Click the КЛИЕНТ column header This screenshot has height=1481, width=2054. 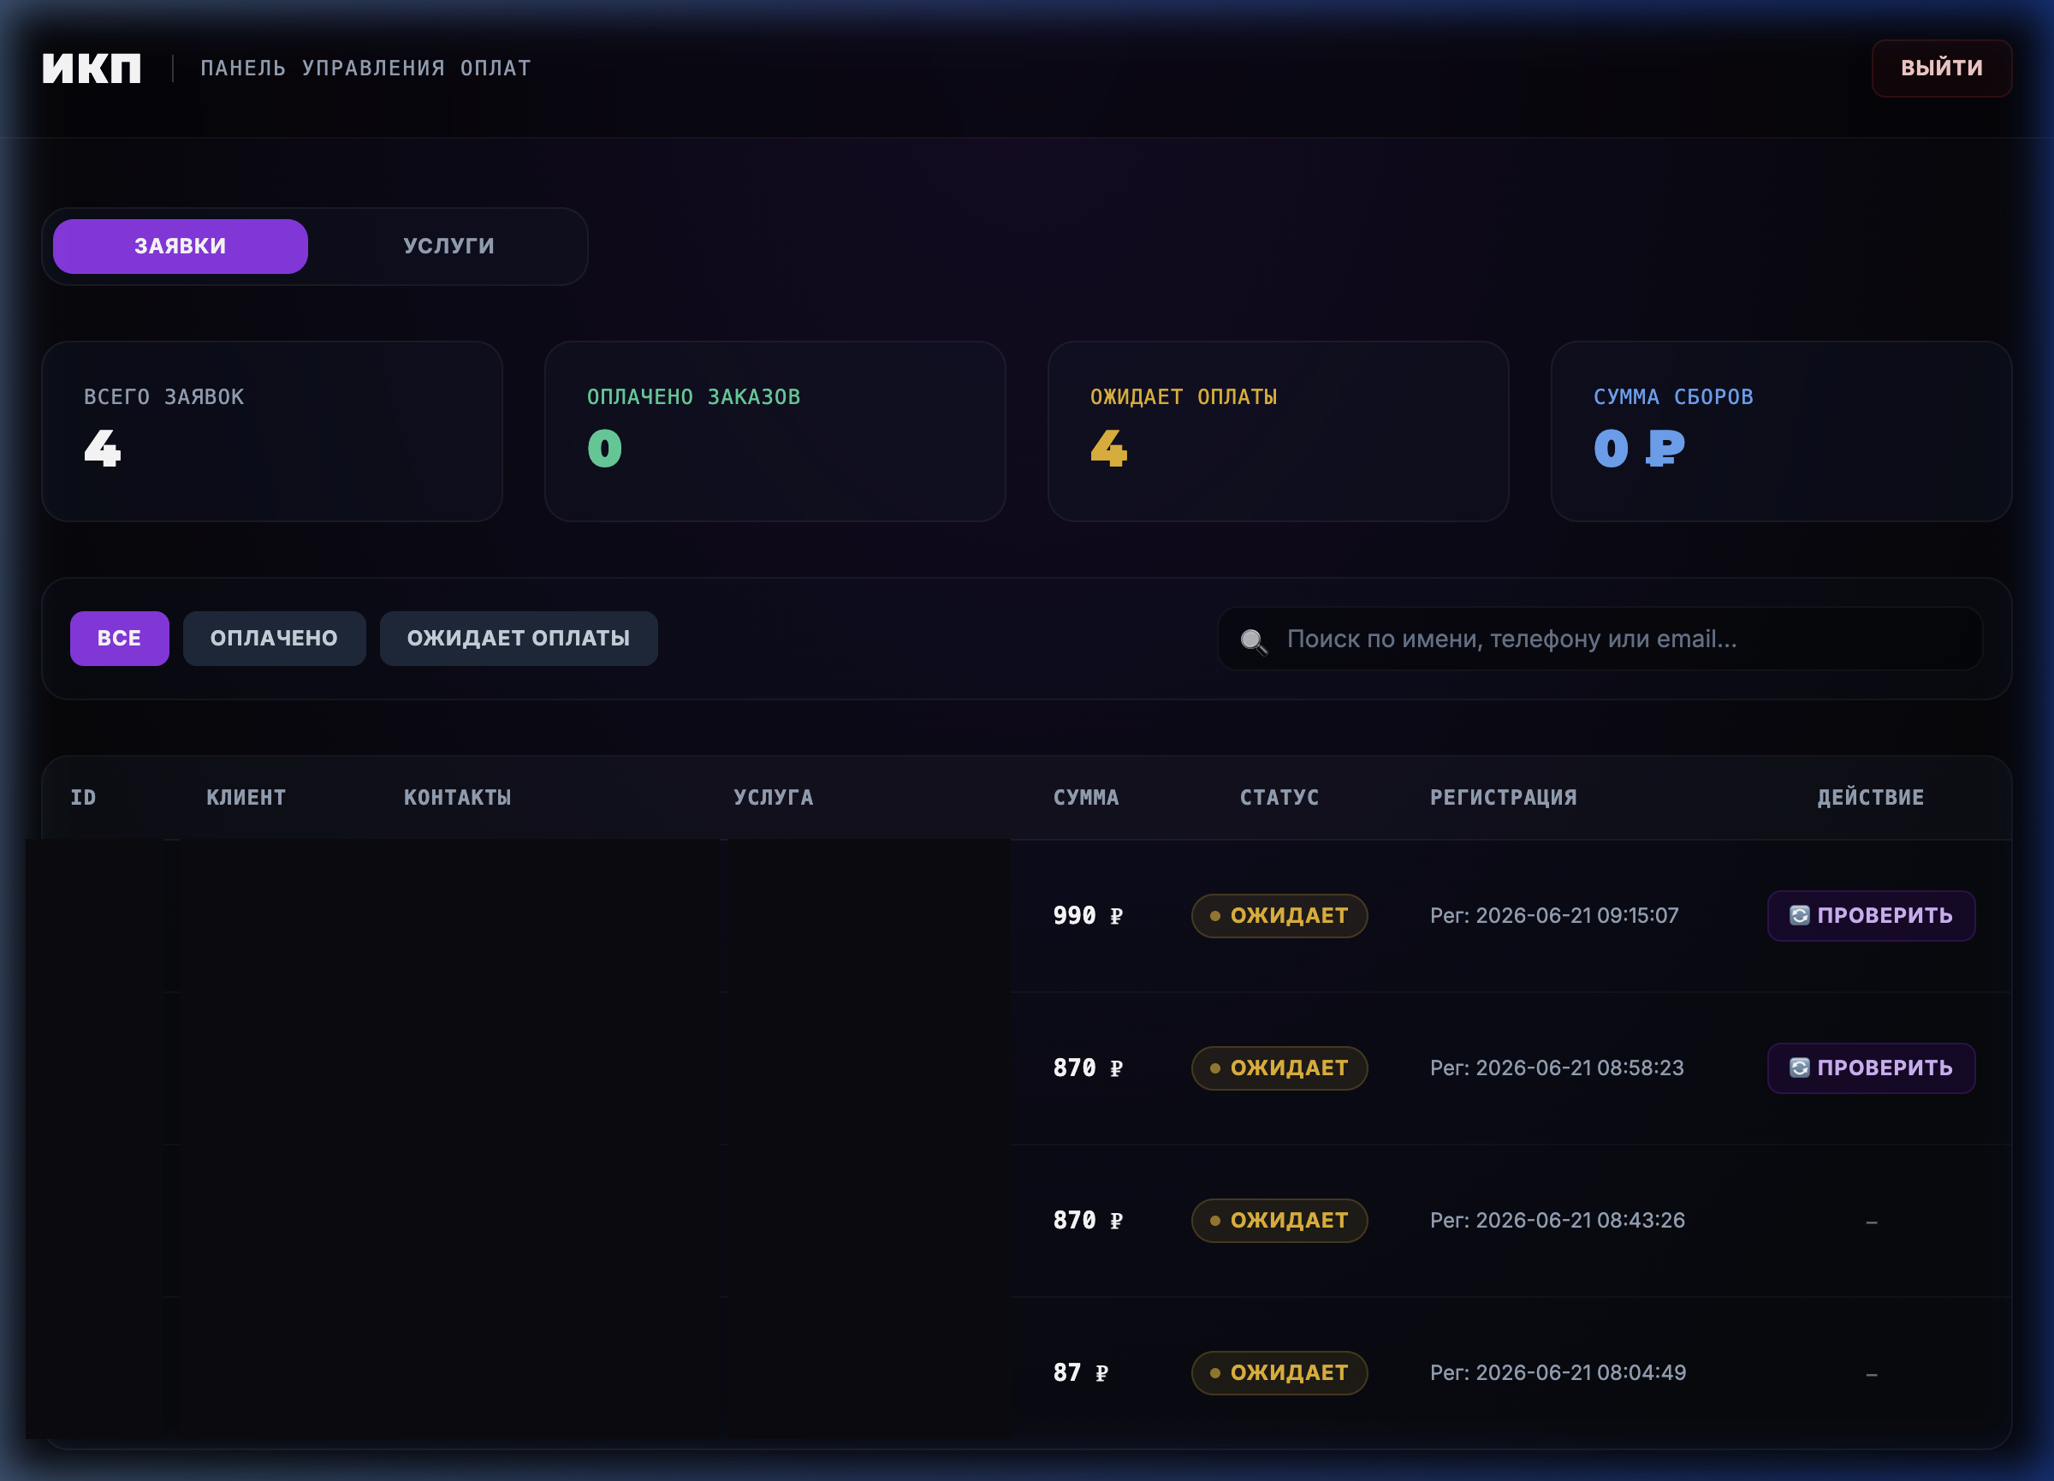click(x=246, y=797)
